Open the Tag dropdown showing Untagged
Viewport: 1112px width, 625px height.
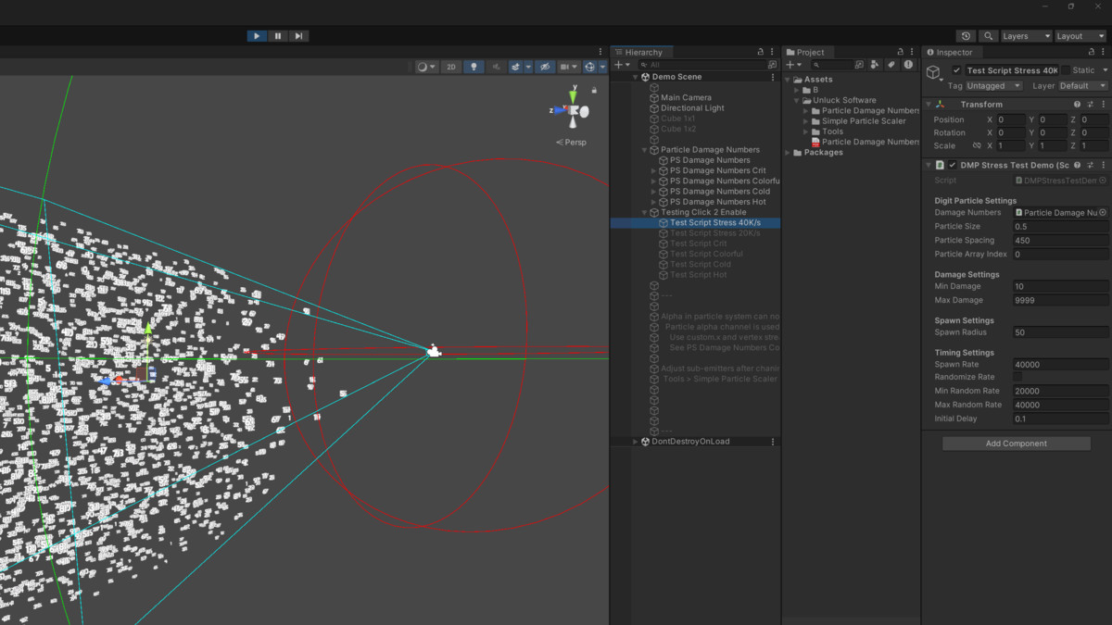pyautogui.click(x=993, y=86)
